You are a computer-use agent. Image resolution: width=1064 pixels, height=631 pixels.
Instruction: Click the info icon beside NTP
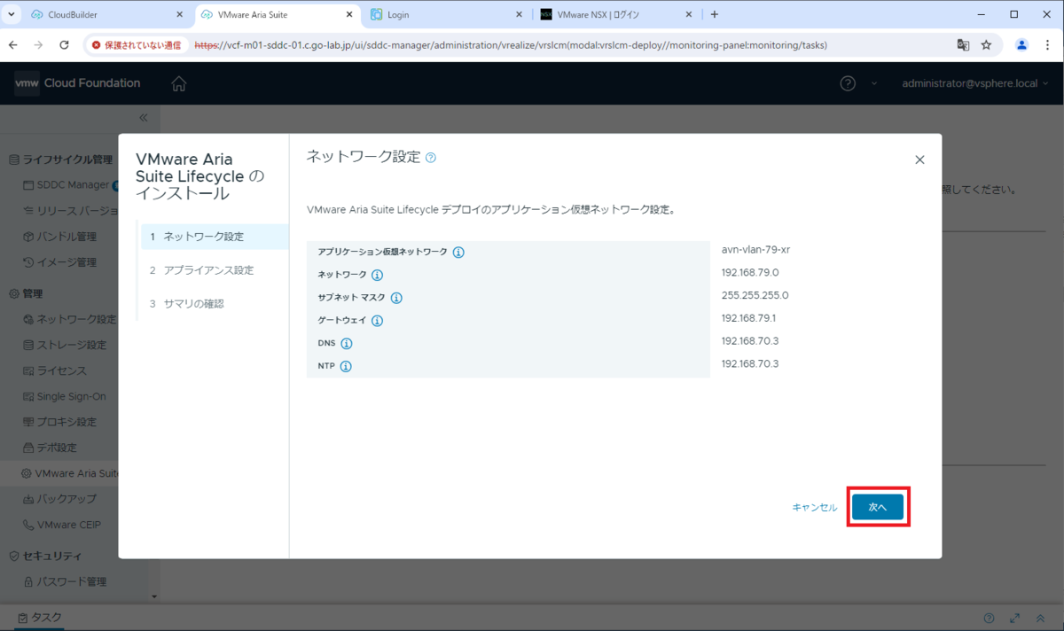click(346, 366)
